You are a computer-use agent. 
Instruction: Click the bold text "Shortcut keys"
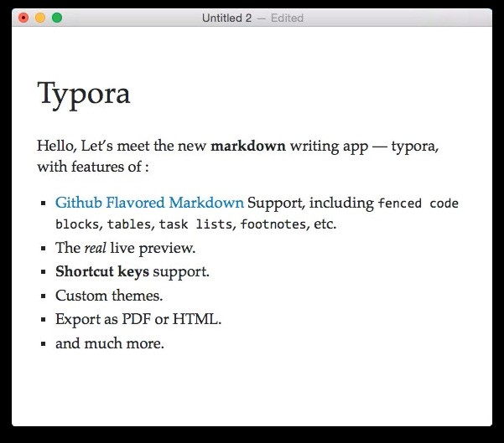pyautogui.click(x=102, y=271)
